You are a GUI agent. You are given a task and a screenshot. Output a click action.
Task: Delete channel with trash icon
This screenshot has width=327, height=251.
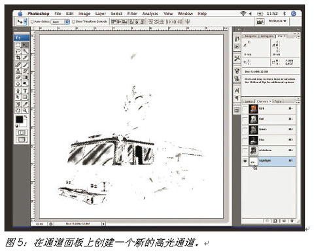pyautogui.click(x=292, y=221)
